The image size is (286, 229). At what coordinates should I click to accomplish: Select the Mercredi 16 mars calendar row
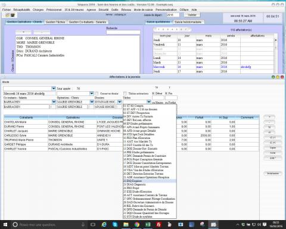click(213, 67)
